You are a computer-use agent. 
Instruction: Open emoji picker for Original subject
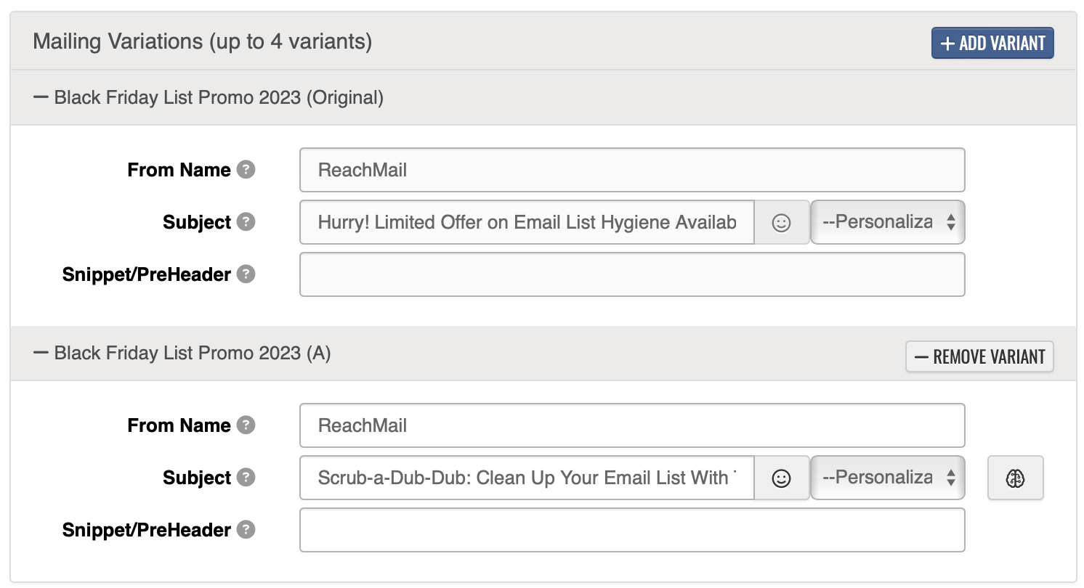(781, 222)
